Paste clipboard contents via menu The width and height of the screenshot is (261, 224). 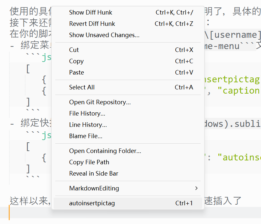pos(77,73)
